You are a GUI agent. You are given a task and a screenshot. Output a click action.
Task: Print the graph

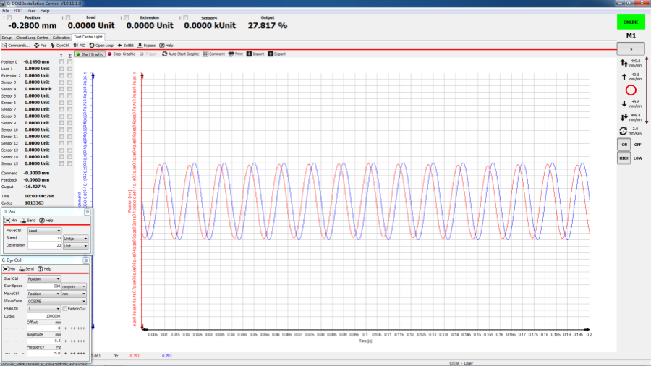click(235, 54)
